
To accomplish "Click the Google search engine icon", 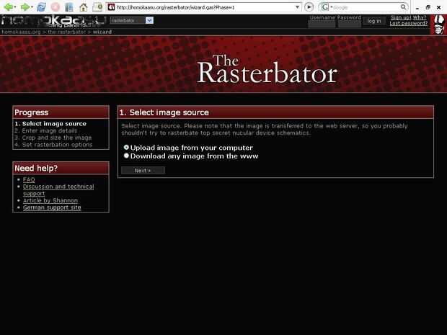I will [325, 7].
